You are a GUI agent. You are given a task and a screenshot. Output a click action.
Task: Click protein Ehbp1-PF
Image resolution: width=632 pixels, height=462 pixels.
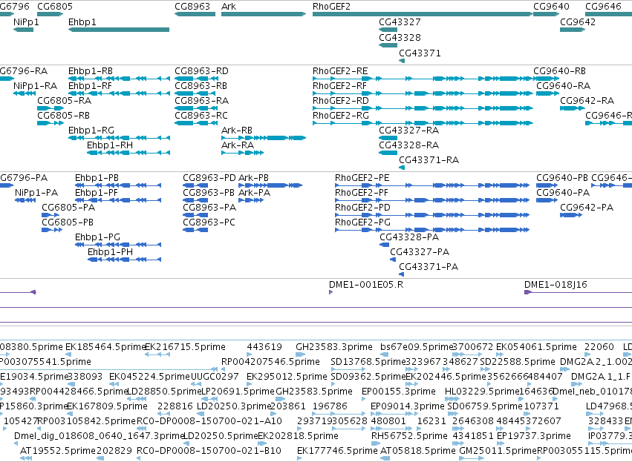click(118, 200)
